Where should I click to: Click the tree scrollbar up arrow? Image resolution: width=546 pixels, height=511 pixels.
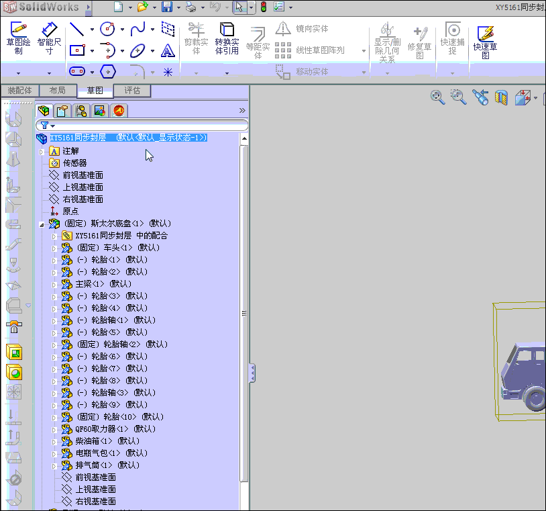(x=244, y=139)
